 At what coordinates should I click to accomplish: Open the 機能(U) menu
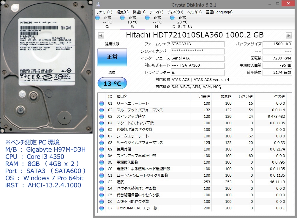(x=139, y=12)
